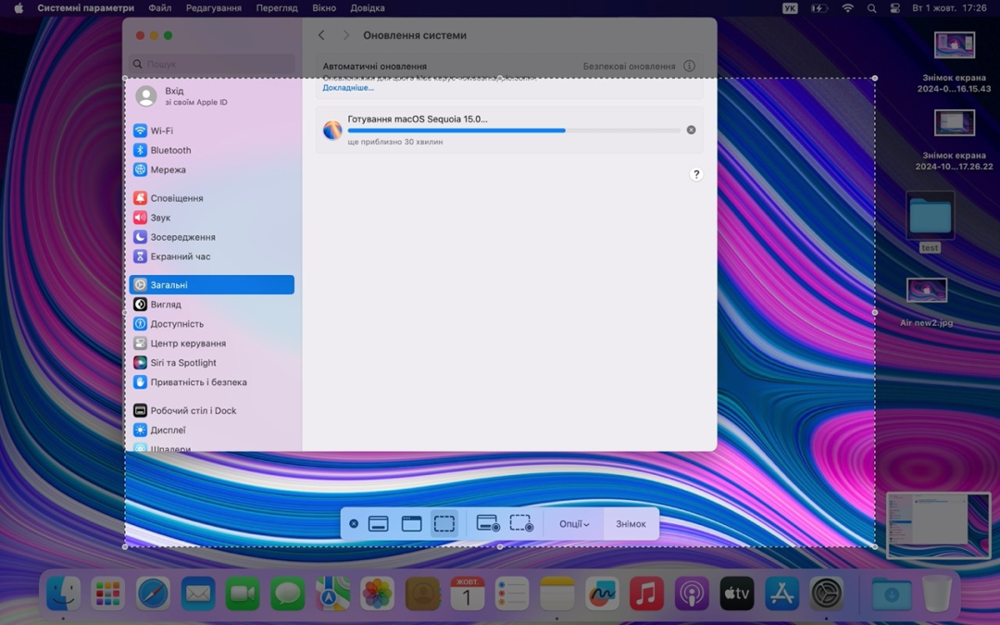Open Safari from the Dock

pos(153,594)
